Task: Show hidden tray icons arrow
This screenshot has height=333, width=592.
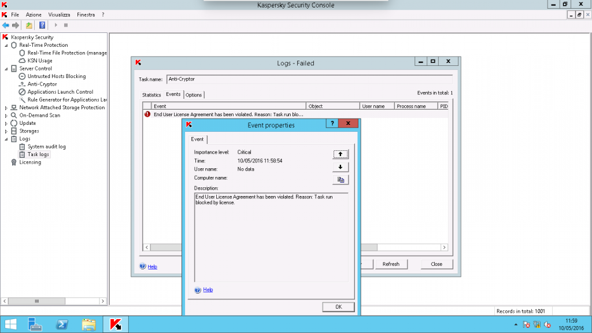Action: (x=516, y=325)
